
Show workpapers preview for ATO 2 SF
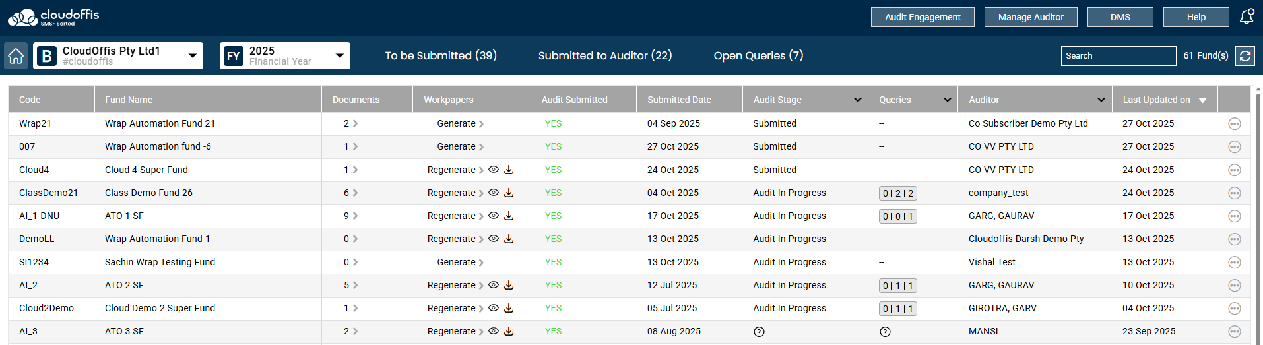(x=493, y=285)
